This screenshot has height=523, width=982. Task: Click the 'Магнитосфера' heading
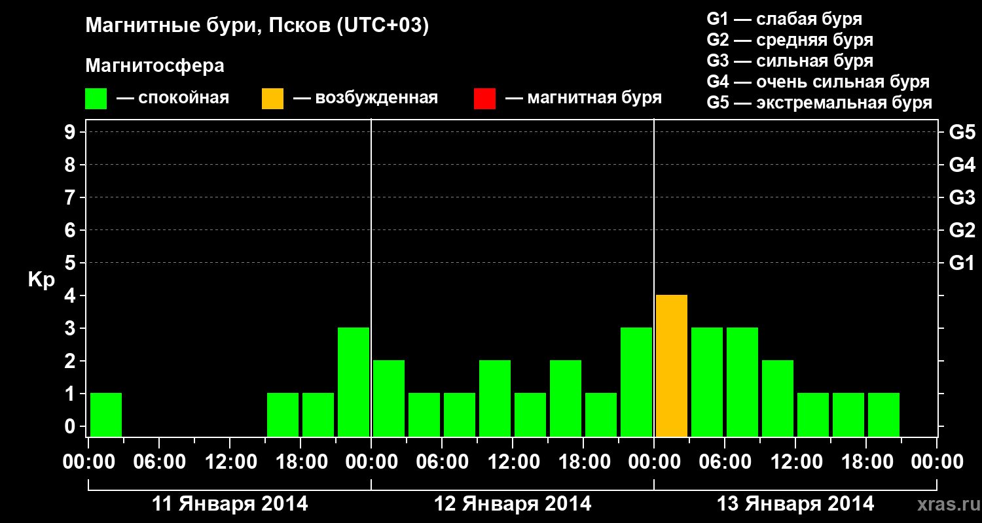pyautogui.click(x=155, y=66)
